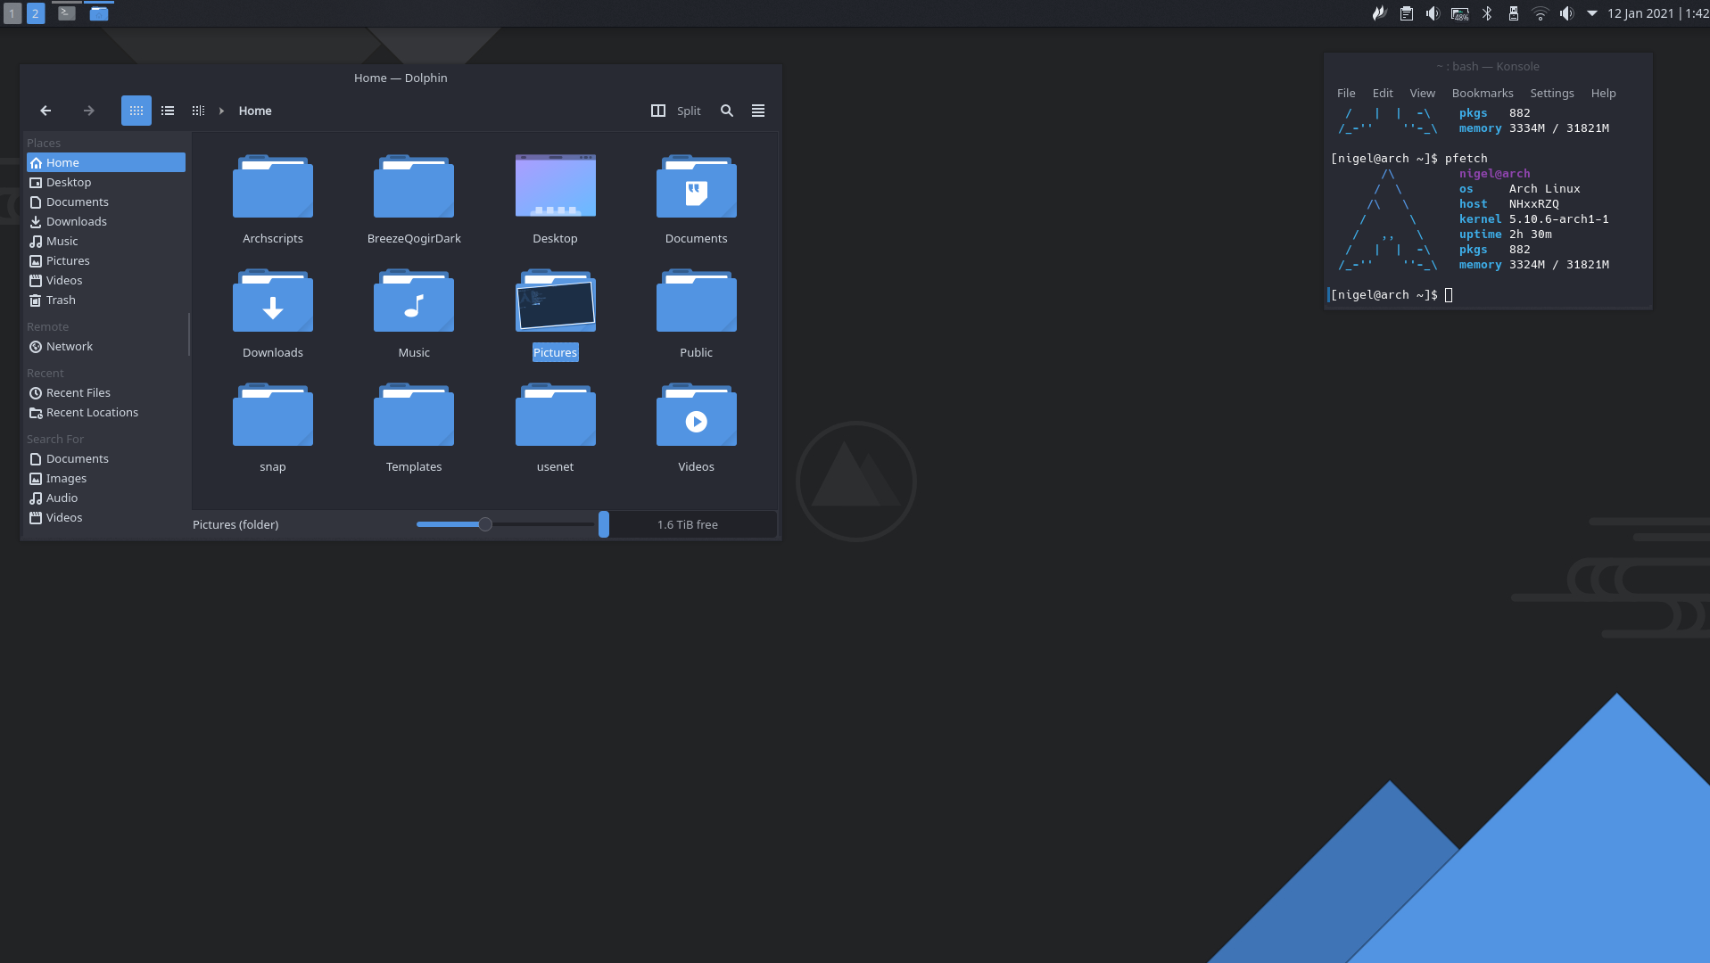
Task: Select the Desktop folder thumbnail
Action: [555, 187]
